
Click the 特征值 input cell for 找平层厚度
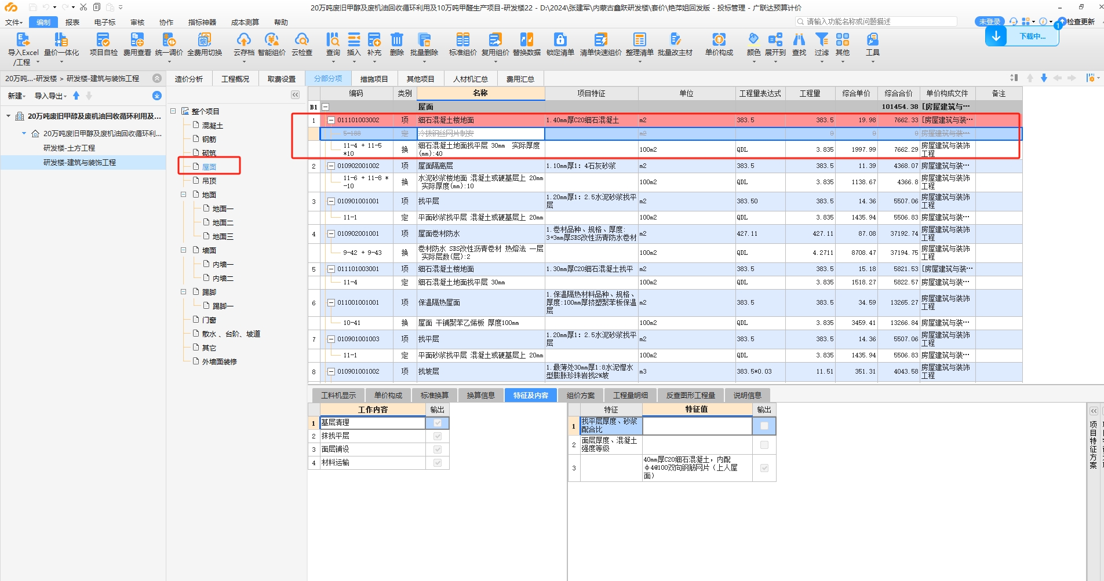(697, 426)
